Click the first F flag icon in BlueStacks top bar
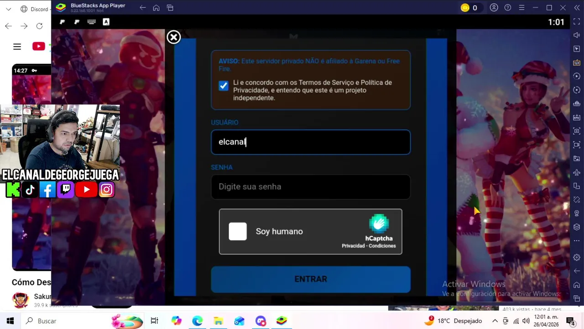The height and width of the screenshot is (329, 584). (63, 22)
